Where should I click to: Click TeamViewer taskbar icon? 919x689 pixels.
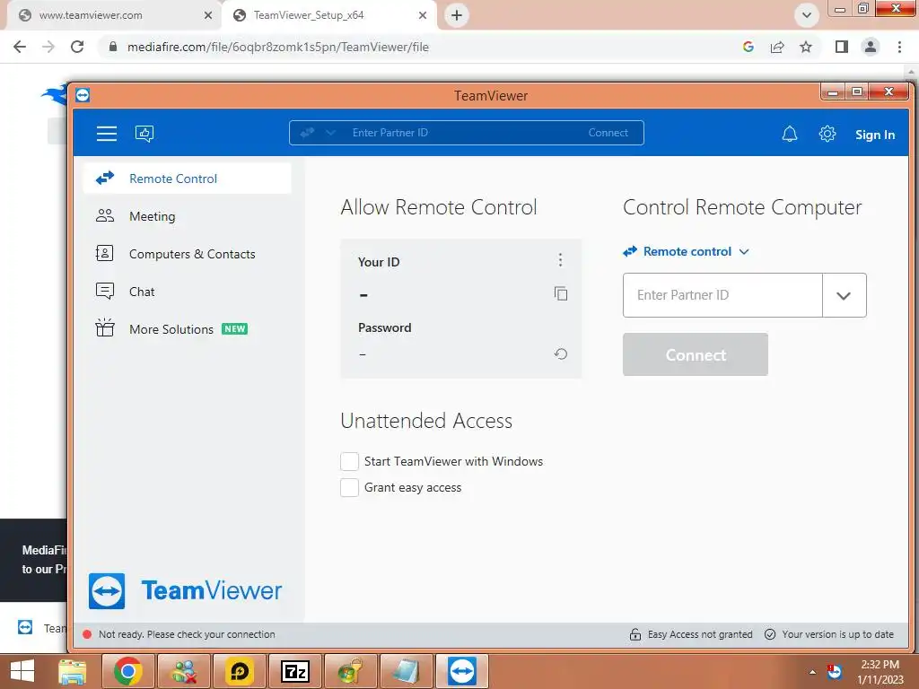pyautogui.click(x=462, y=671)
